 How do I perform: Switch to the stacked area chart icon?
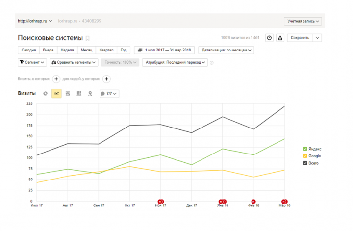[68, 94]
